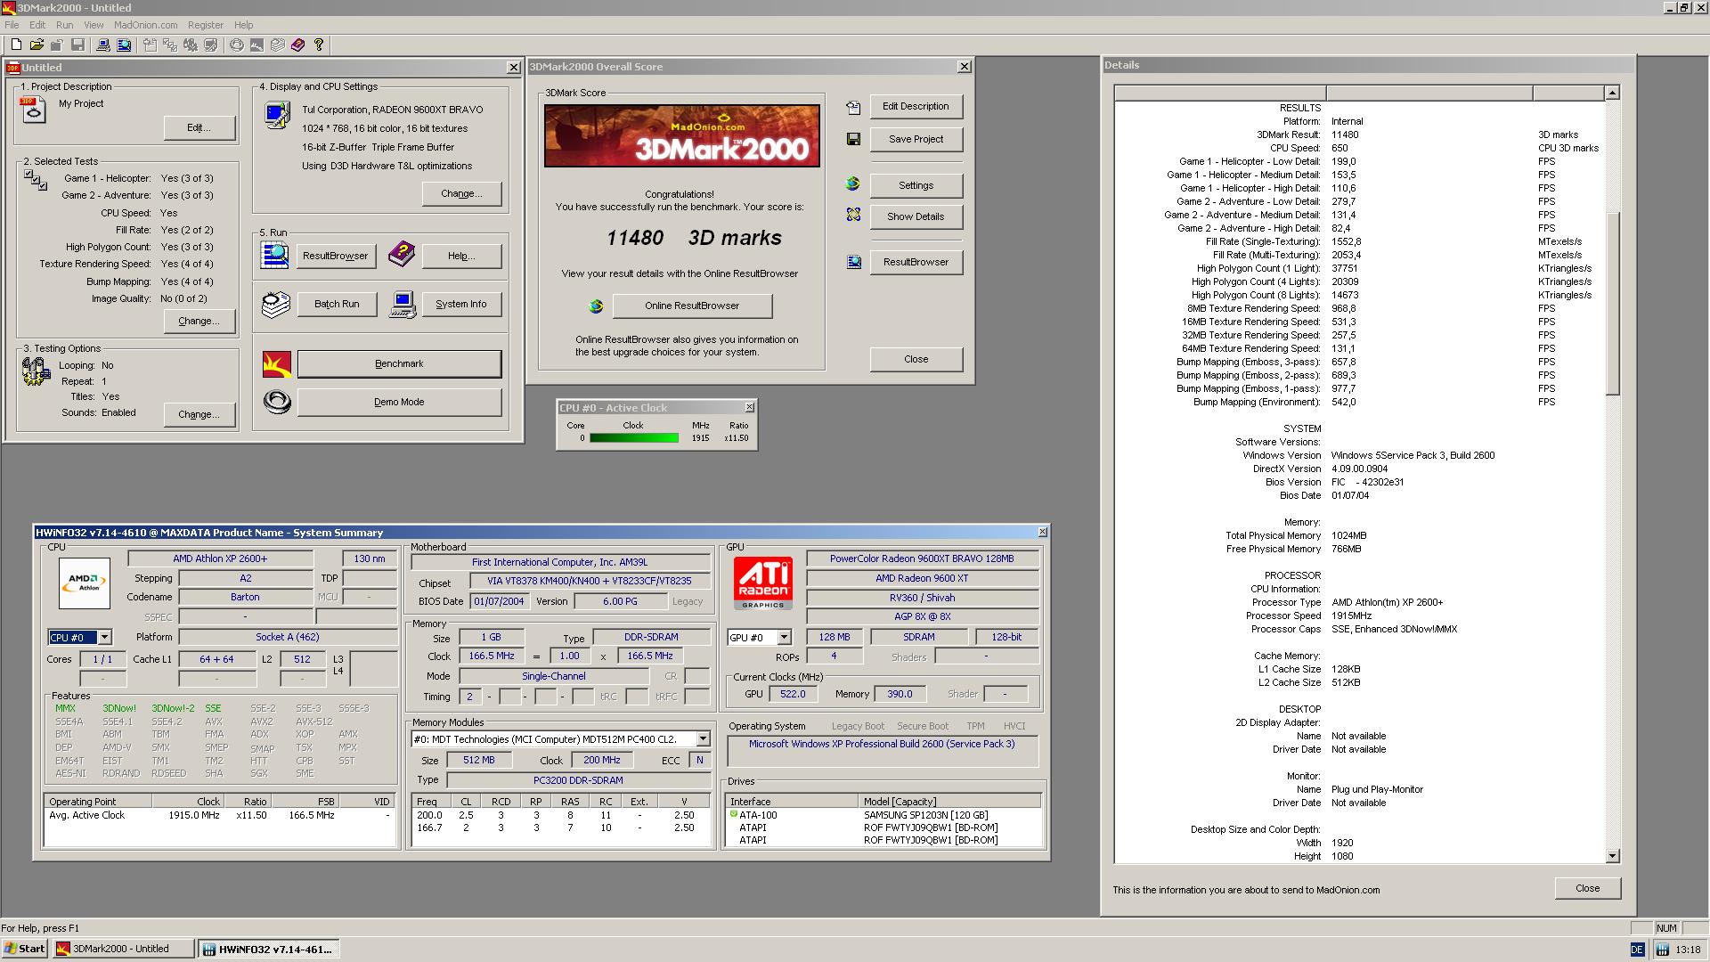Click the 'Avg. Active Clock' row in HWiNFO
Screen dimensions: 1710x962
[219, 815]
